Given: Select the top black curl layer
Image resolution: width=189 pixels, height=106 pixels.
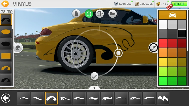Looking at the screenshot, I should pos(6,20).
